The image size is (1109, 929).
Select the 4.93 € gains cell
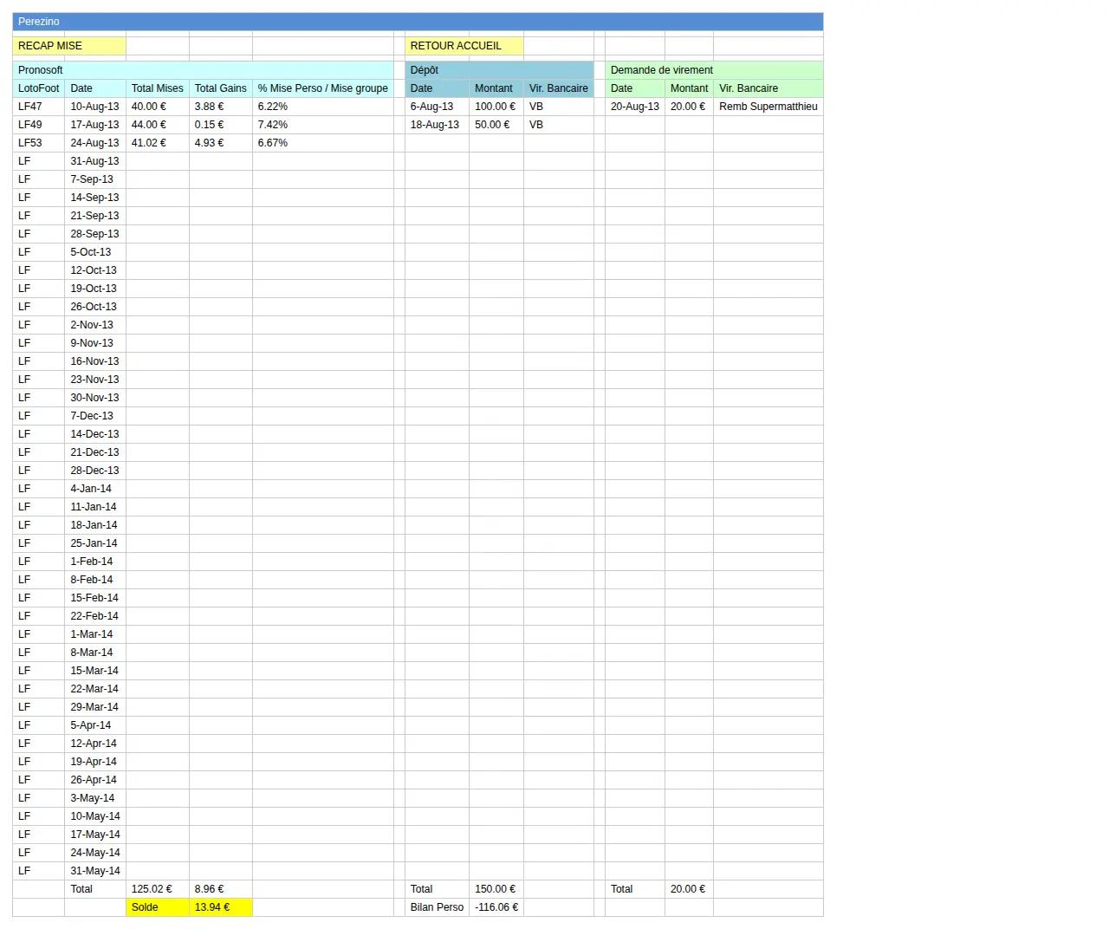221,143
